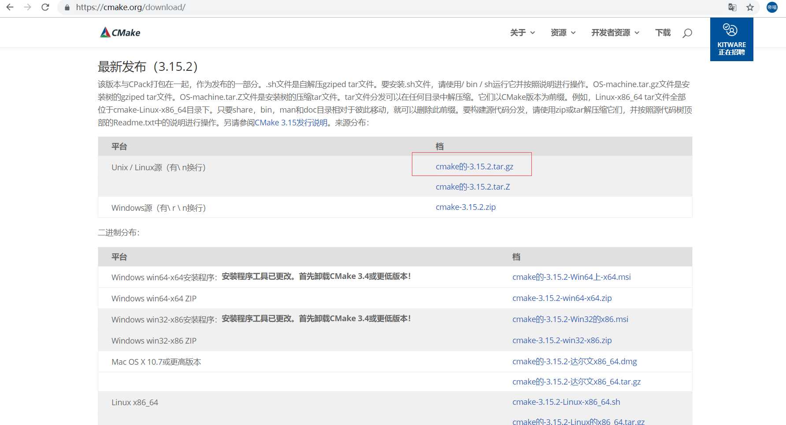The image size is (786, 425).
Task: Click the Windows win32-x86安装程序 row label
Action: [x=164, y=319]
